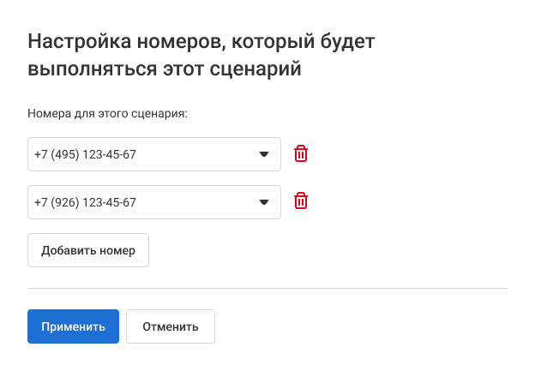The image size is (535, 371).
Task: Expand the +7 (926) number dropdown arrow
Action: (x=264, y=203)
